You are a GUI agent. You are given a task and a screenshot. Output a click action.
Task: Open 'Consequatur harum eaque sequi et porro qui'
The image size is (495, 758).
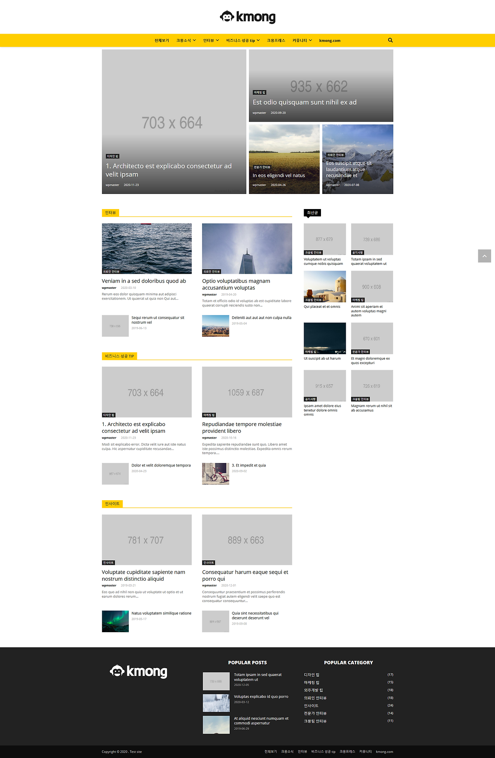(245, 575)
